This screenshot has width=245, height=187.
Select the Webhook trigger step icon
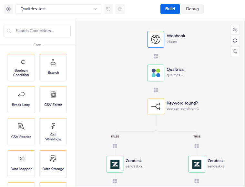[x=156, y=39]
